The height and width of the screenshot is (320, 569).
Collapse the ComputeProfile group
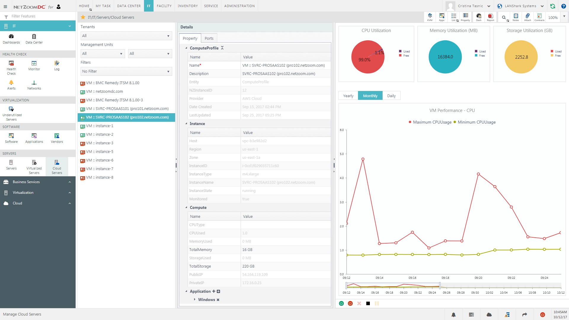(186, 48)
